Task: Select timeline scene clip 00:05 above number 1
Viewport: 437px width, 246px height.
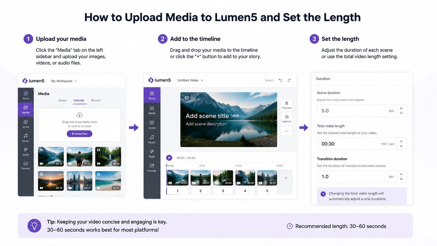Action: (x=178, y=178)
